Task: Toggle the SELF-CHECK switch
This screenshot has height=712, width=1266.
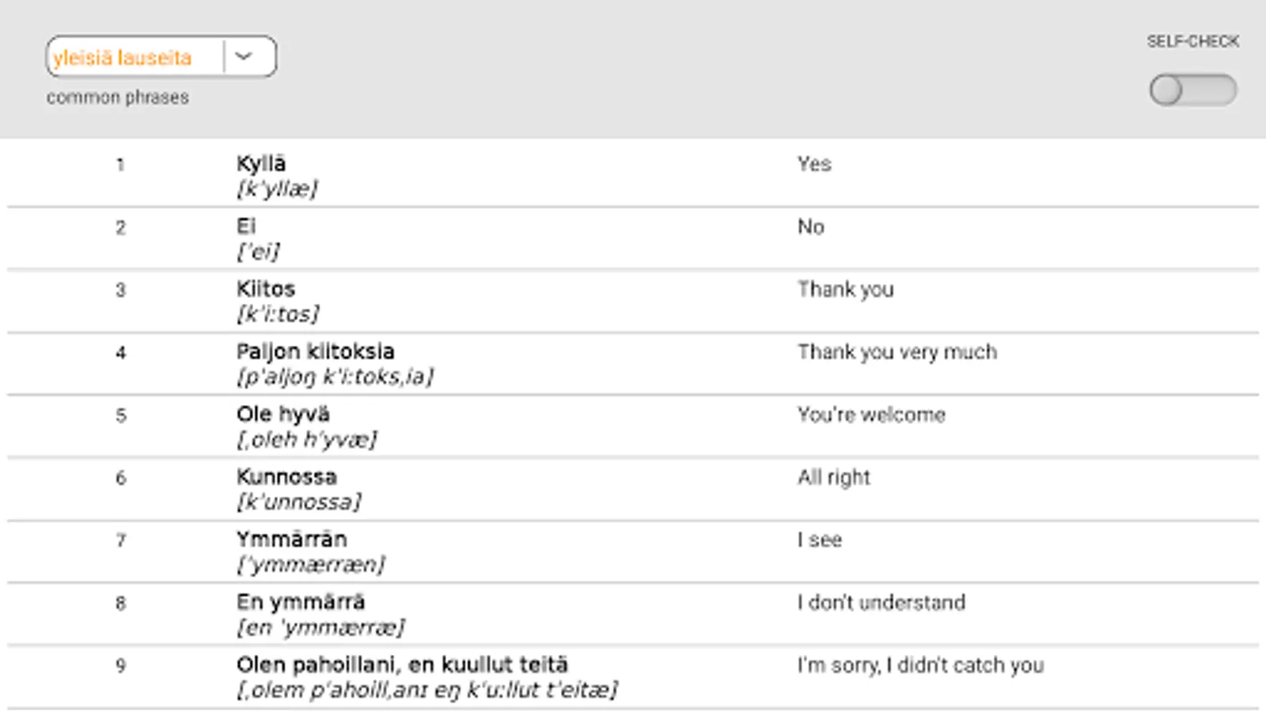Action: coord(1192,90)
